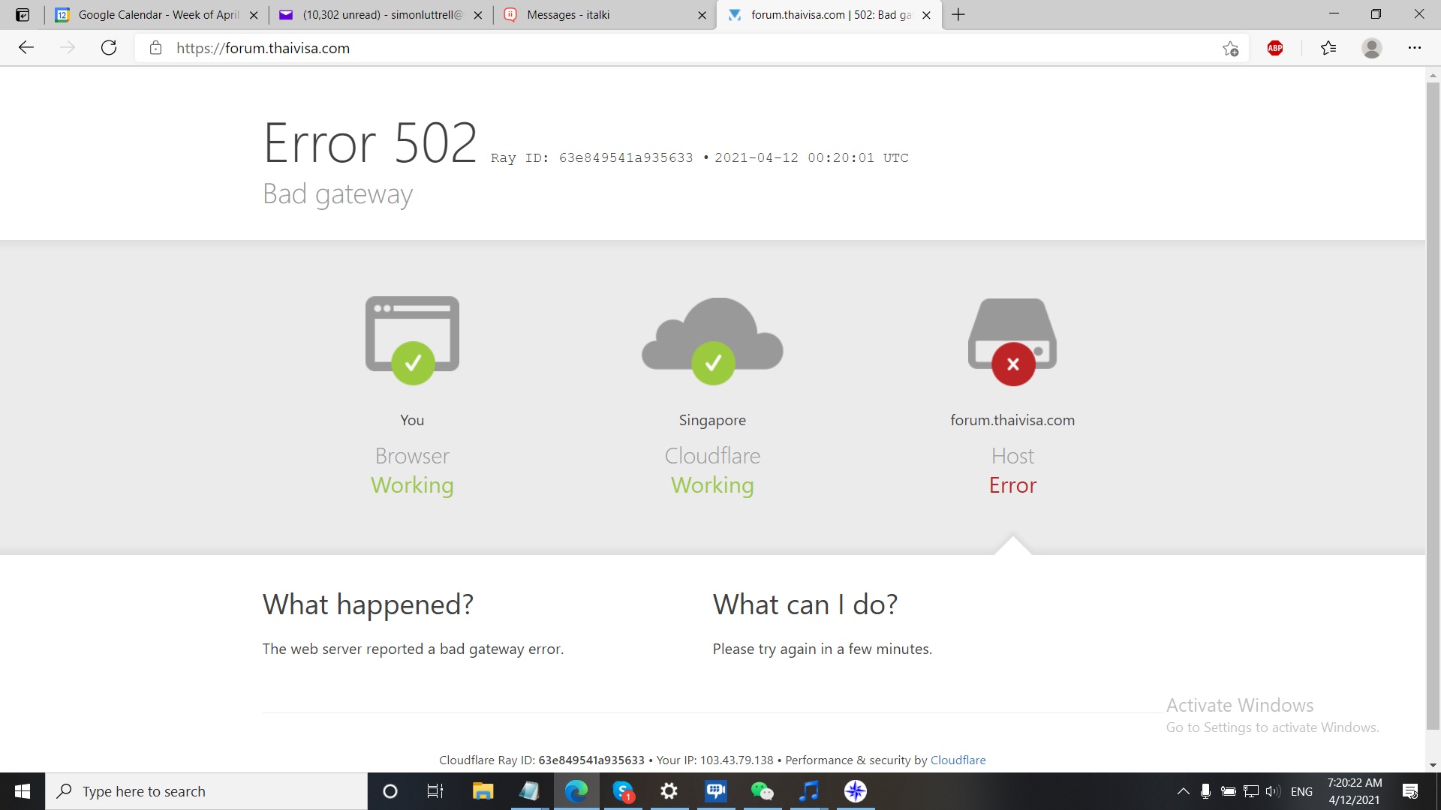Open Skype from the taskbar
The height and width of the screenshot is (810, 1441).
(x=623, y=791)
